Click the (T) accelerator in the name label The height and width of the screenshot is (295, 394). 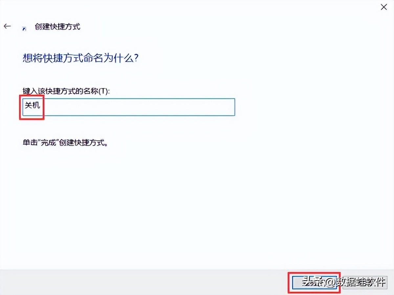(104, 91)
